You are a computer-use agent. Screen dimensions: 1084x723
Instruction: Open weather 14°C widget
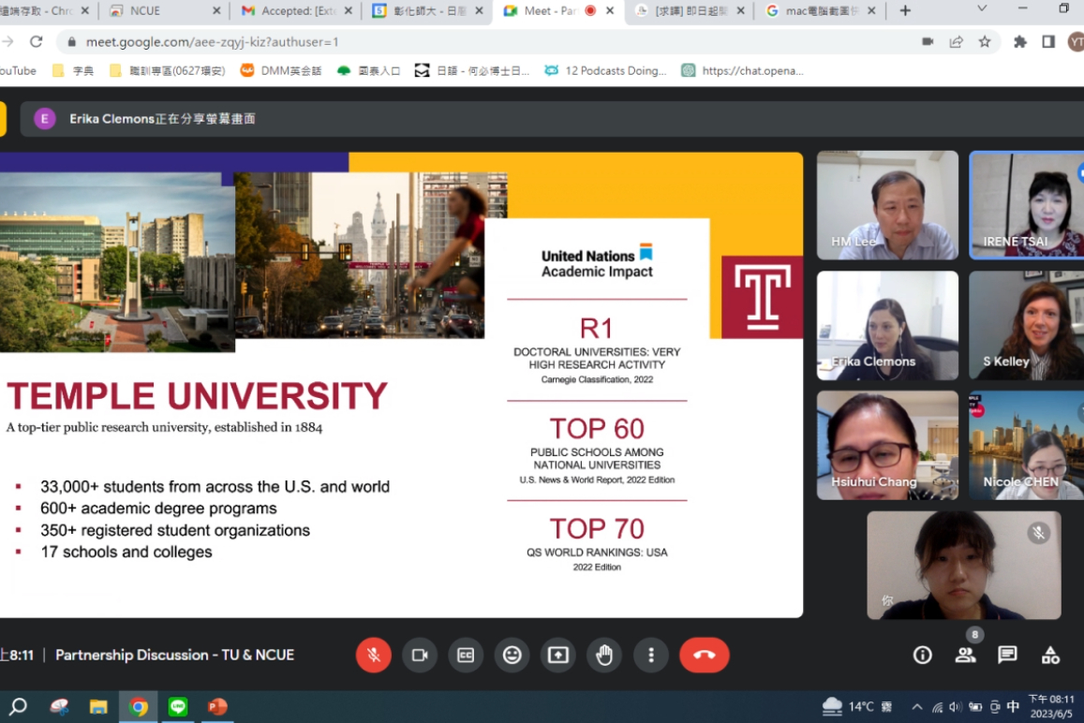tap(857, 706)
